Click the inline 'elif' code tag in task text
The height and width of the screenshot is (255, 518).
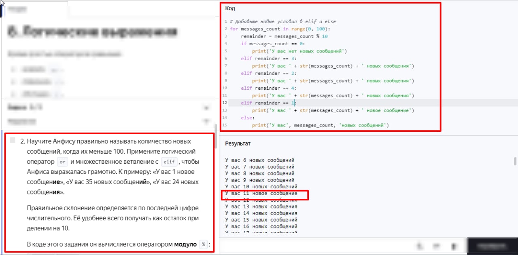pyautogui.click(x=169, y=162)
